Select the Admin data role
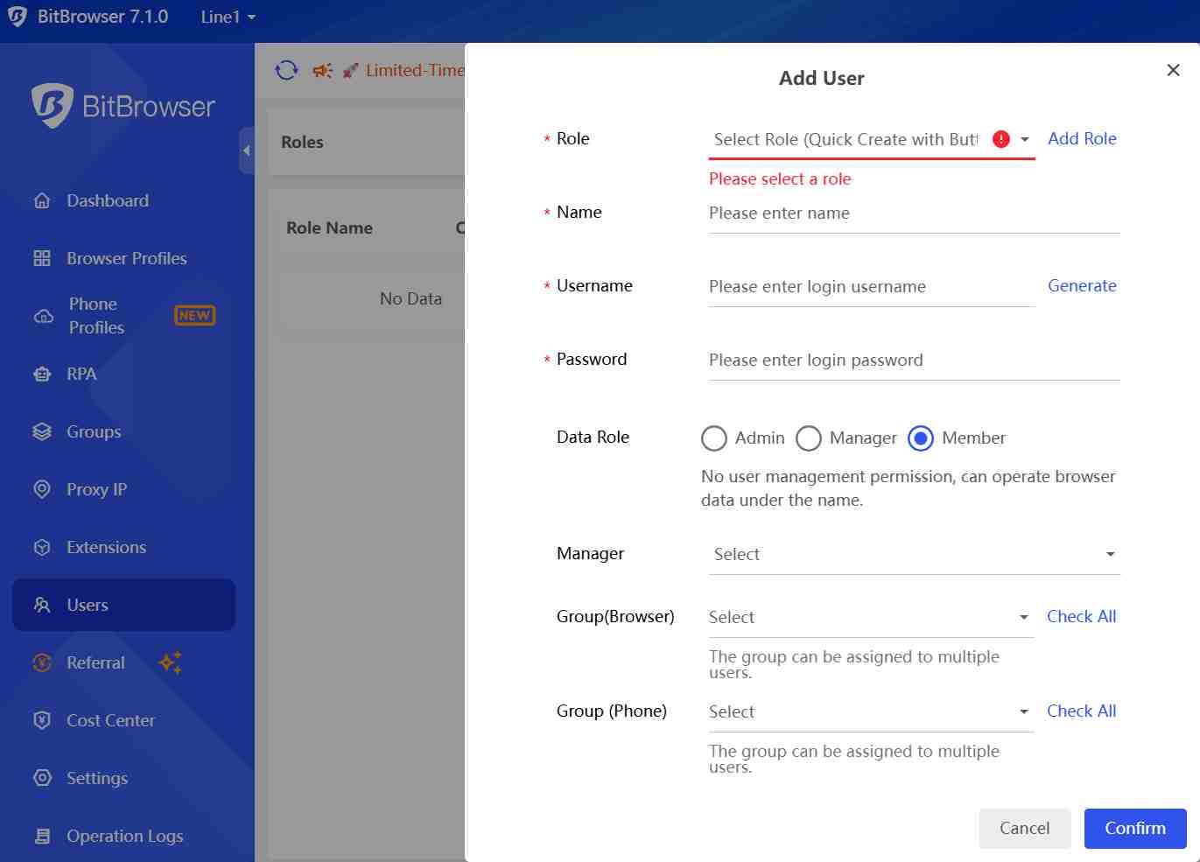 tap(714, 438)
